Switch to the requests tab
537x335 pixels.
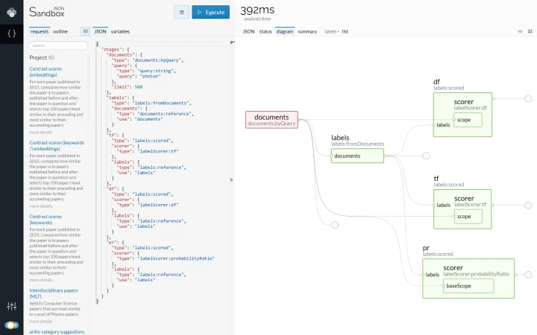(x=40, y=31)
